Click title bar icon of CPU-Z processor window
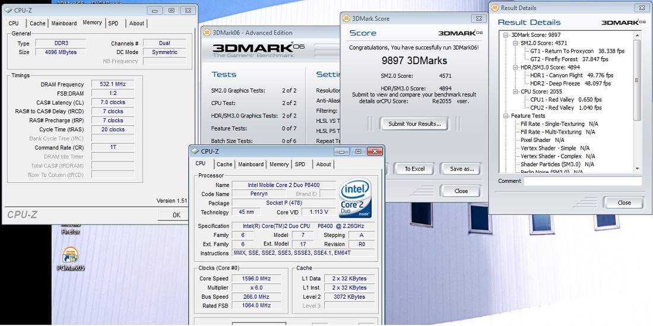This screenshot has width=653, height=326. (195, 151)
